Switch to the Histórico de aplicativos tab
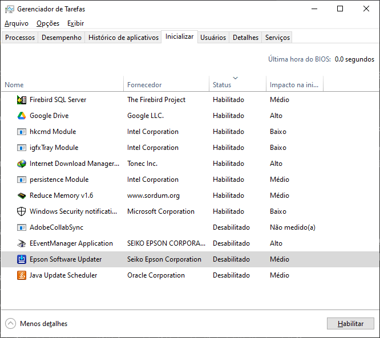This screenshot has height=338, width=380. (123, 38)
